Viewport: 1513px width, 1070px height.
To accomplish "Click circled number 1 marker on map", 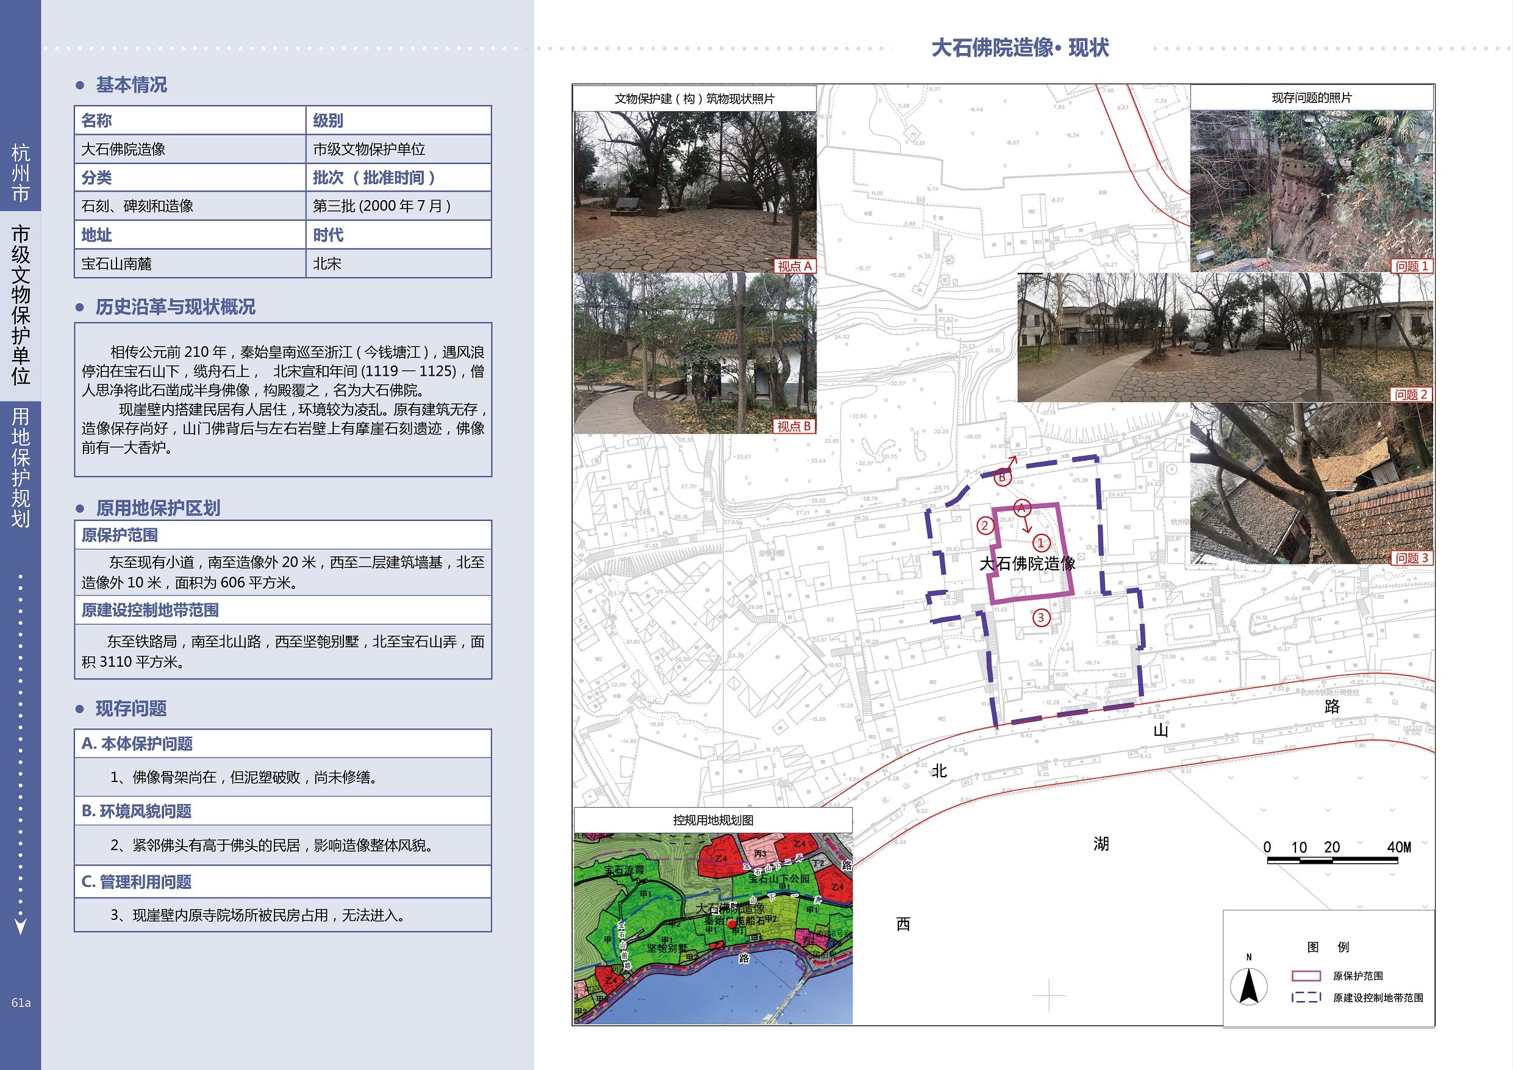I will 1040,544.
